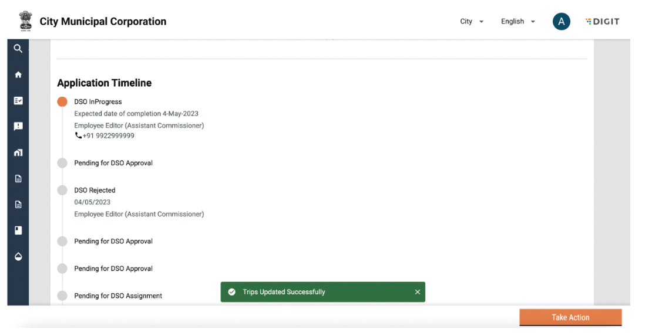Image resolution: width=652 pixels, height=336 pixels.
Task: Go to Home via sidebar icon
Action: click(18, 75)
